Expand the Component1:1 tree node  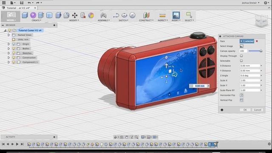coord(8,62)
